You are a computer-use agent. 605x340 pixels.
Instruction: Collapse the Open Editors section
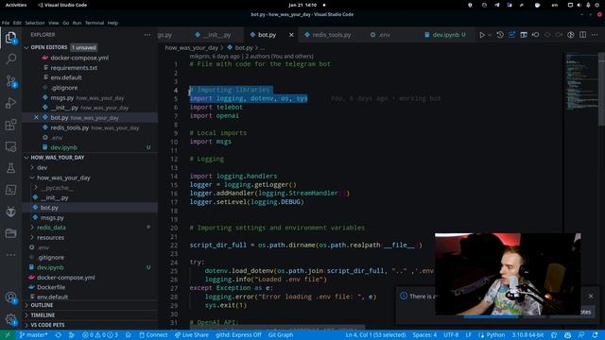26,47
